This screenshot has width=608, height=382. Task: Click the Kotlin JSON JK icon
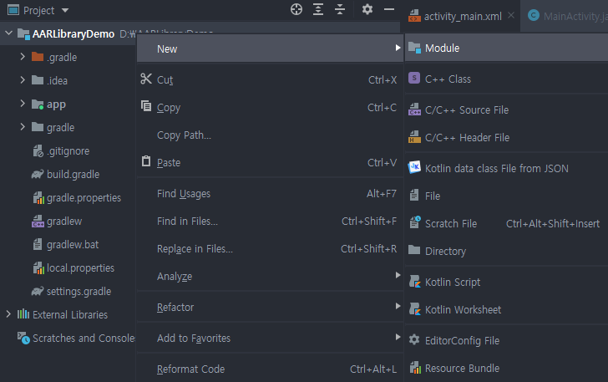[x=414, y=167]
